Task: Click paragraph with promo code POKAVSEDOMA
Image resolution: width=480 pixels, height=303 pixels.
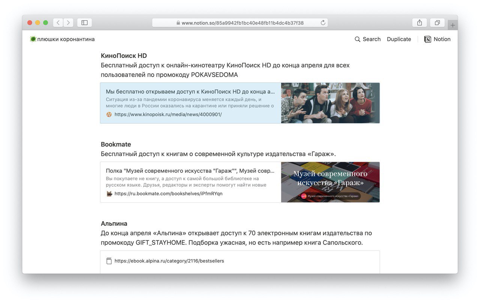Action: tap(225, 70)
